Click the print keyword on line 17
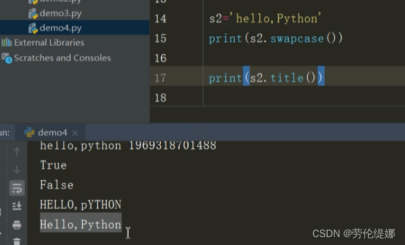Screen dimensions: 405x245 pos(225,78)
